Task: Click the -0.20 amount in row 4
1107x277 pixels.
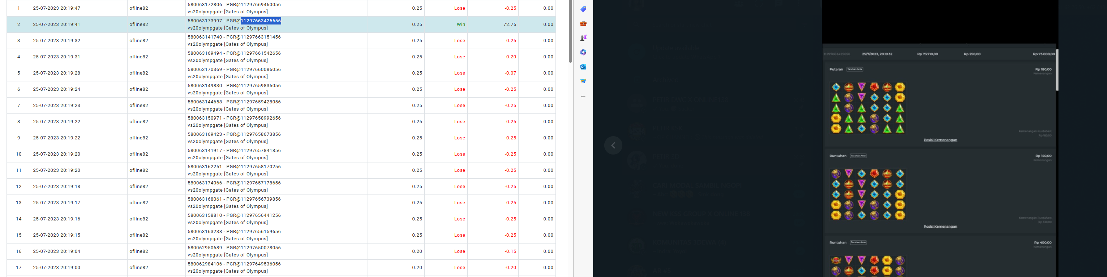Action: point(511,57)
